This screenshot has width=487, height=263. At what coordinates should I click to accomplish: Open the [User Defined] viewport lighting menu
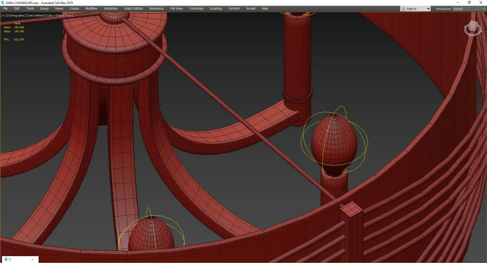pyautogui.click(x=36, y=15)
